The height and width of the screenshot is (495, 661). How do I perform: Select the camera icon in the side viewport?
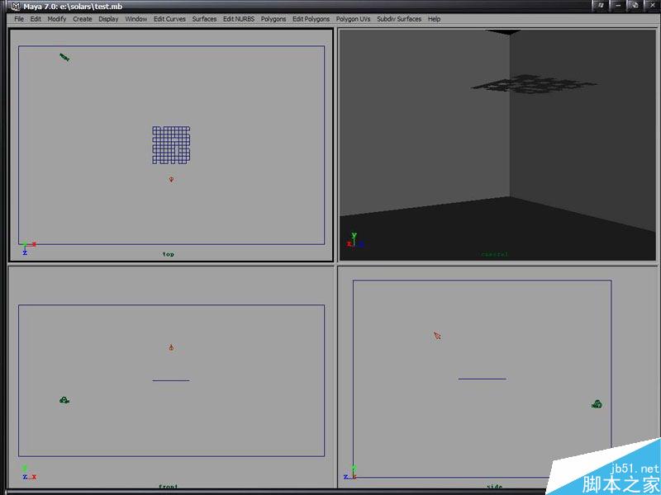pos(597,403)
